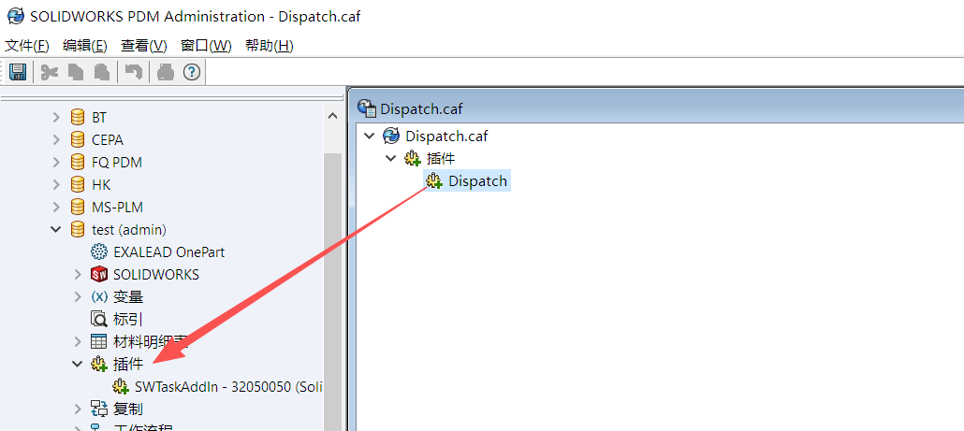Collapse the 插件 node in left tree
The height and width of the screenshot is (431, 964).
click(x=78, y=364)
